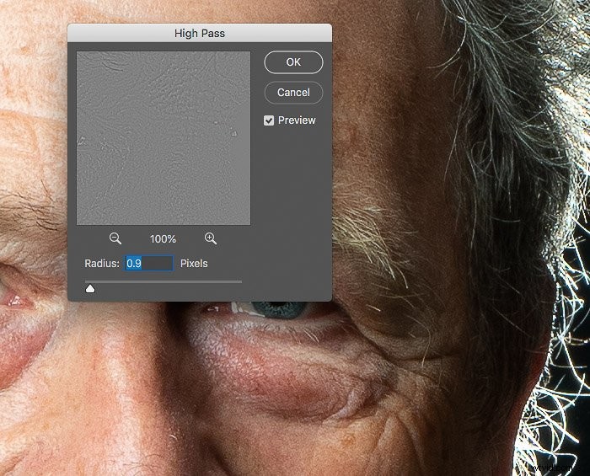Zoom in the filter preview
The image size is (590, 476).
point(211,238)
